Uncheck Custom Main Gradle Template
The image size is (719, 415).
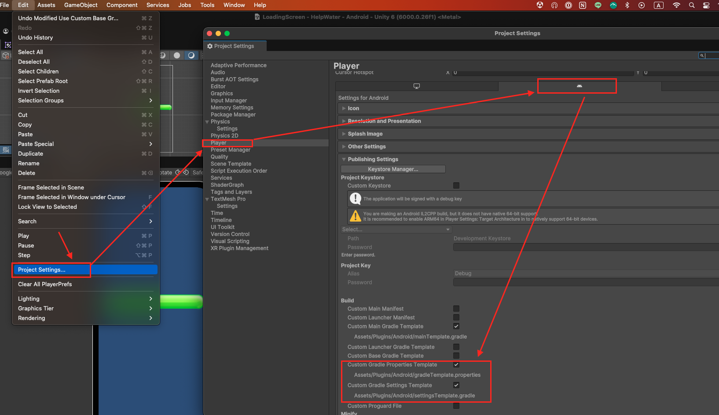tap(456, 326)
